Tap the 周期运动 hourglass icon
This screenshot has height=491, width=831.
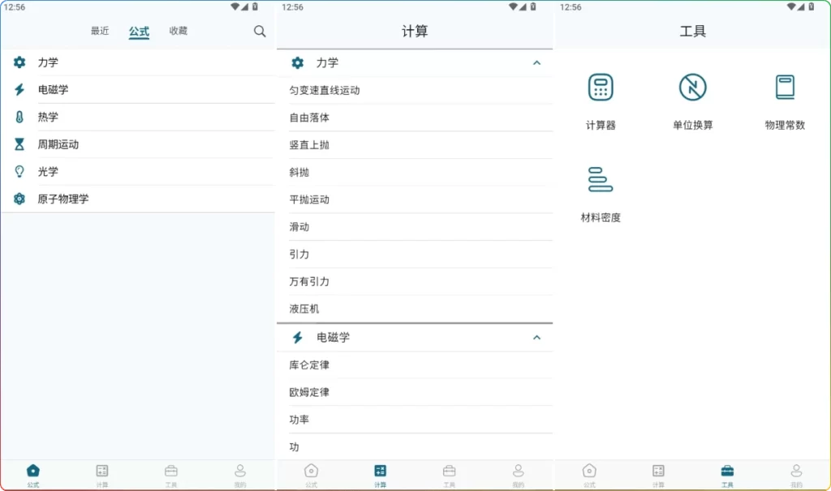[x=18, y=144]
